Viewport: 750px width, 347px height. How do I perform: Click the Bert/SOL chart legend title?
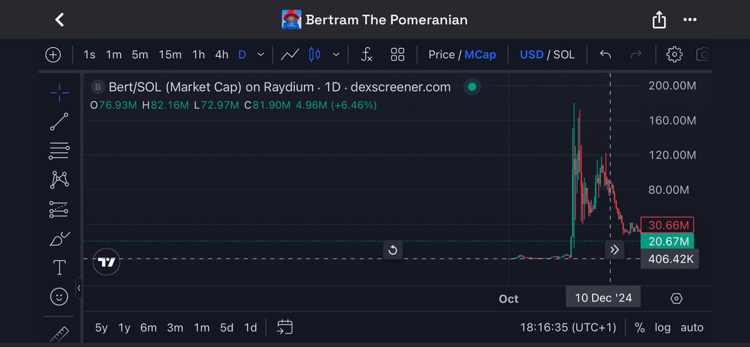pos(279,87)
